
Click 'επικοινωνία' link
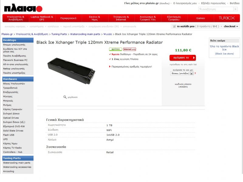(x=130, y=26)
